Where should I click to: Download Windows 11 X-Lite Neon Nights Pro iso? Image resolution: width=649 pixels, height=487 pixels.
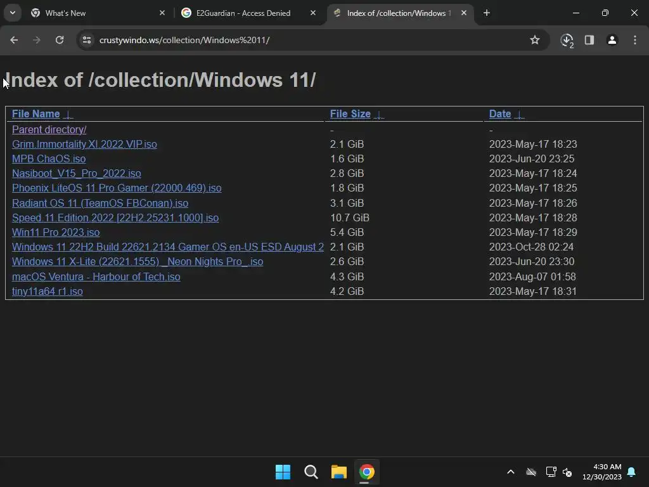coord(138,262)
